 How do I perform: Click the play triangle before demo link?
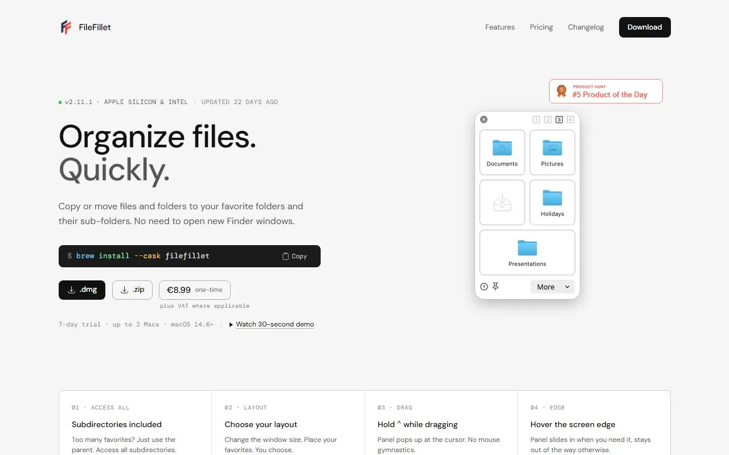click(231, 325)
